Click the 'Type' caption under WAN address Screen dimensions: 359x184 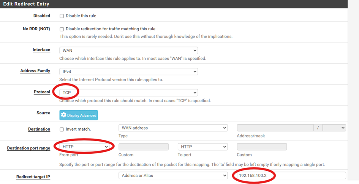(x=123, y=136)
